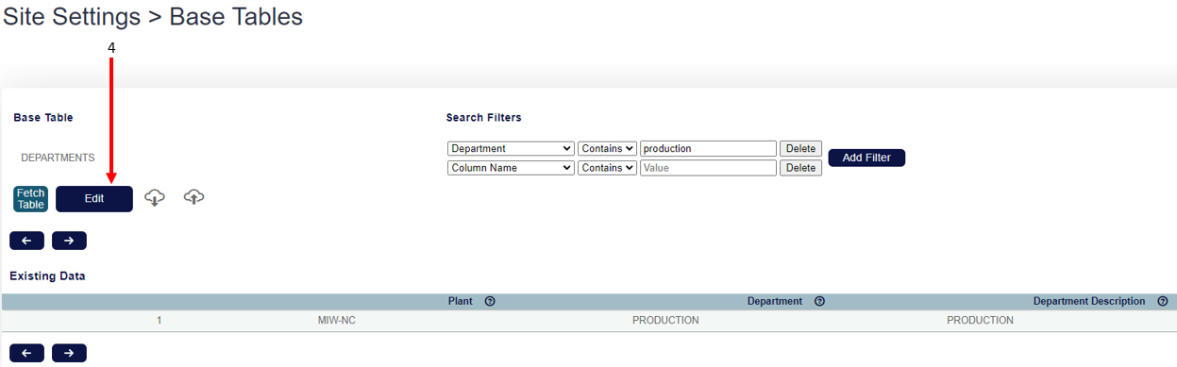Go to previous page using top left arrow
1177x367 pixels.
coord(26,241)
